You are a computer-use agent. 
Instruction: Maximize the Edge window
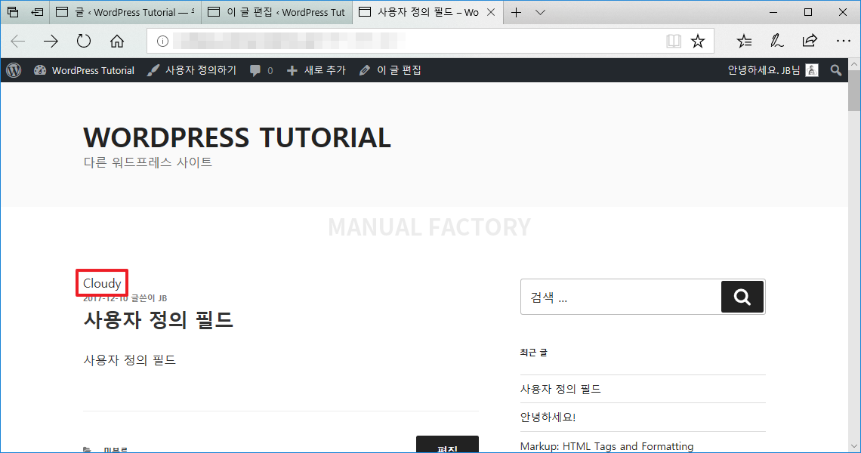click(808, 12)
